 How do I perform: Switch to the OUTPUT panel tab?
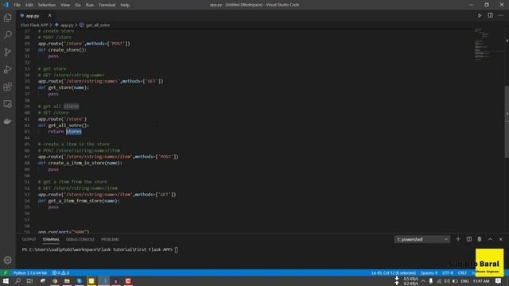click(x=29, y=239)
